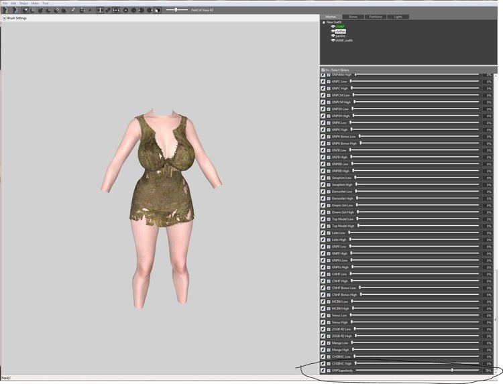Collapse the New Outfit tree node

(324, 22)
